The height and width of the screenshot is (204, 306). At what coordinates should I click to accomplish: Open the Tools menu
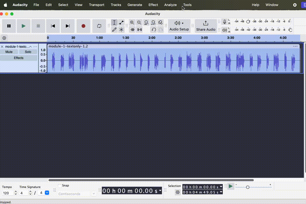coord(187,5)
